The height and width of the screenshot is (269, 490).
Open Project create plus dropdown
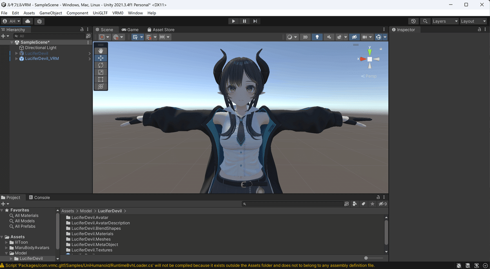[5, 204]
